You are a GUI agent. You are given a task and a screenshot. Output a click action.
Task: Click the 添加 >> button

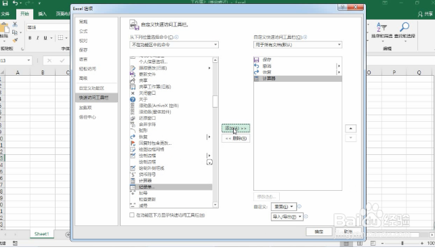236,129
